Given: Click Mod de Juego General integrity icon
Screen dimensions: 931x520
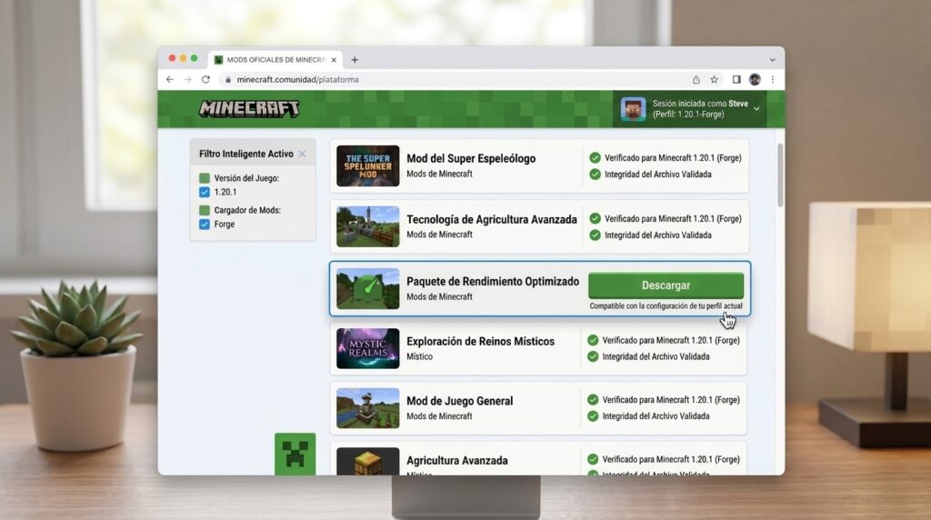Looking at the screenshot, I should [x=593, y=416].
